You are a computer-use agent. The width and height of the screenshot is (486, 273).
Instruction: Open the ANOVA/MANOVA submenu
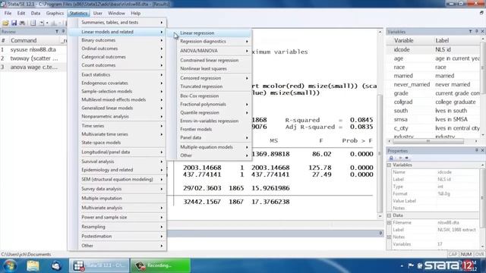(214, 51)
